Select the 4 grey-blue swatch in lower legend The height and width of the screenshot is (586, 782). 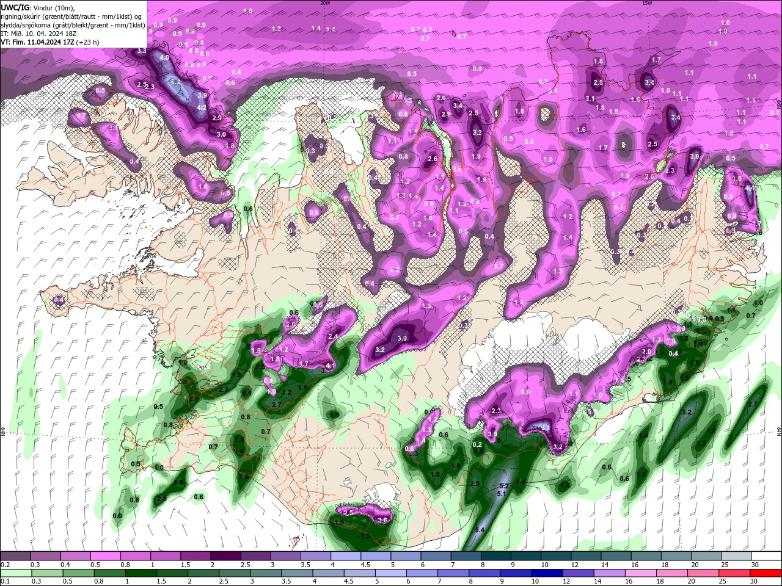coord(327,573)
